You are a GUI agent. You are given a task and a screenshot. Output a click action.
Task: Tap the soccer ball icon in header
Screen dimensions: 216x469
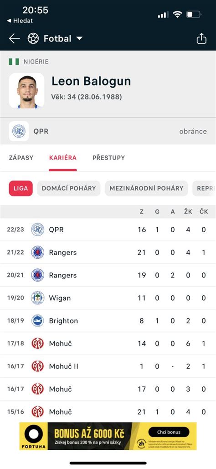(x=33, y=38)
